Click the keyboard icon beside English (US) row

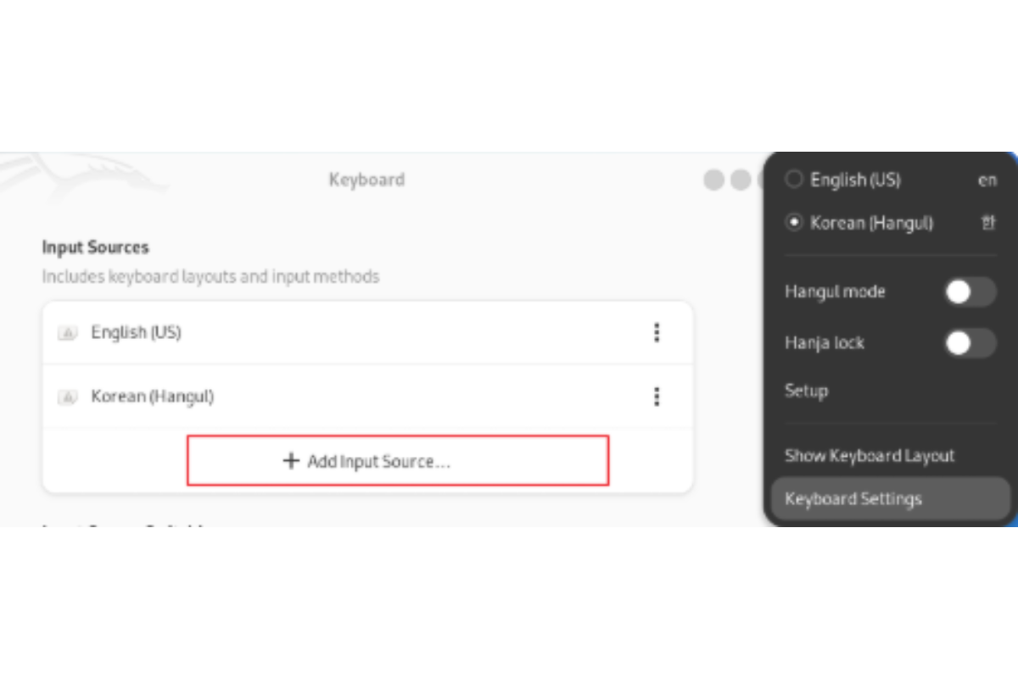67,333
